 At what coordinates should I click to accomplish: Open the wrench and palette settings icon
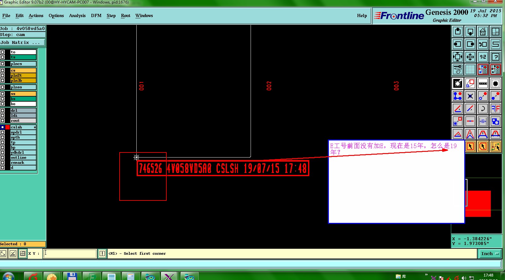(x=458, y=69)
